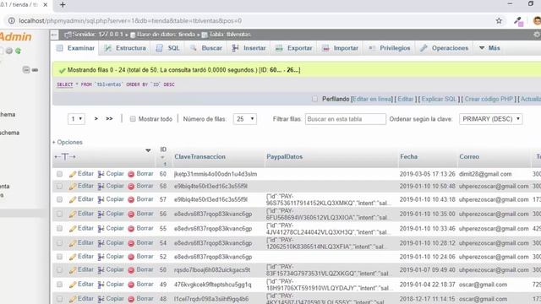
Task: Copy row with ID 50
Action: point(111,270)
